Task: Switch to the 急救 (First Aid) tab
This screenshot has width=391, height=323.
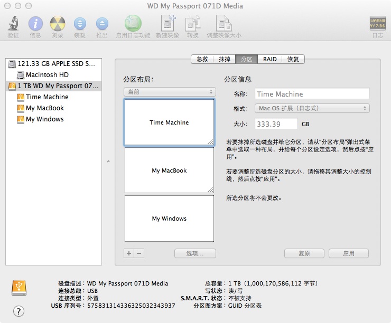Action: click(x=202, y=59)
